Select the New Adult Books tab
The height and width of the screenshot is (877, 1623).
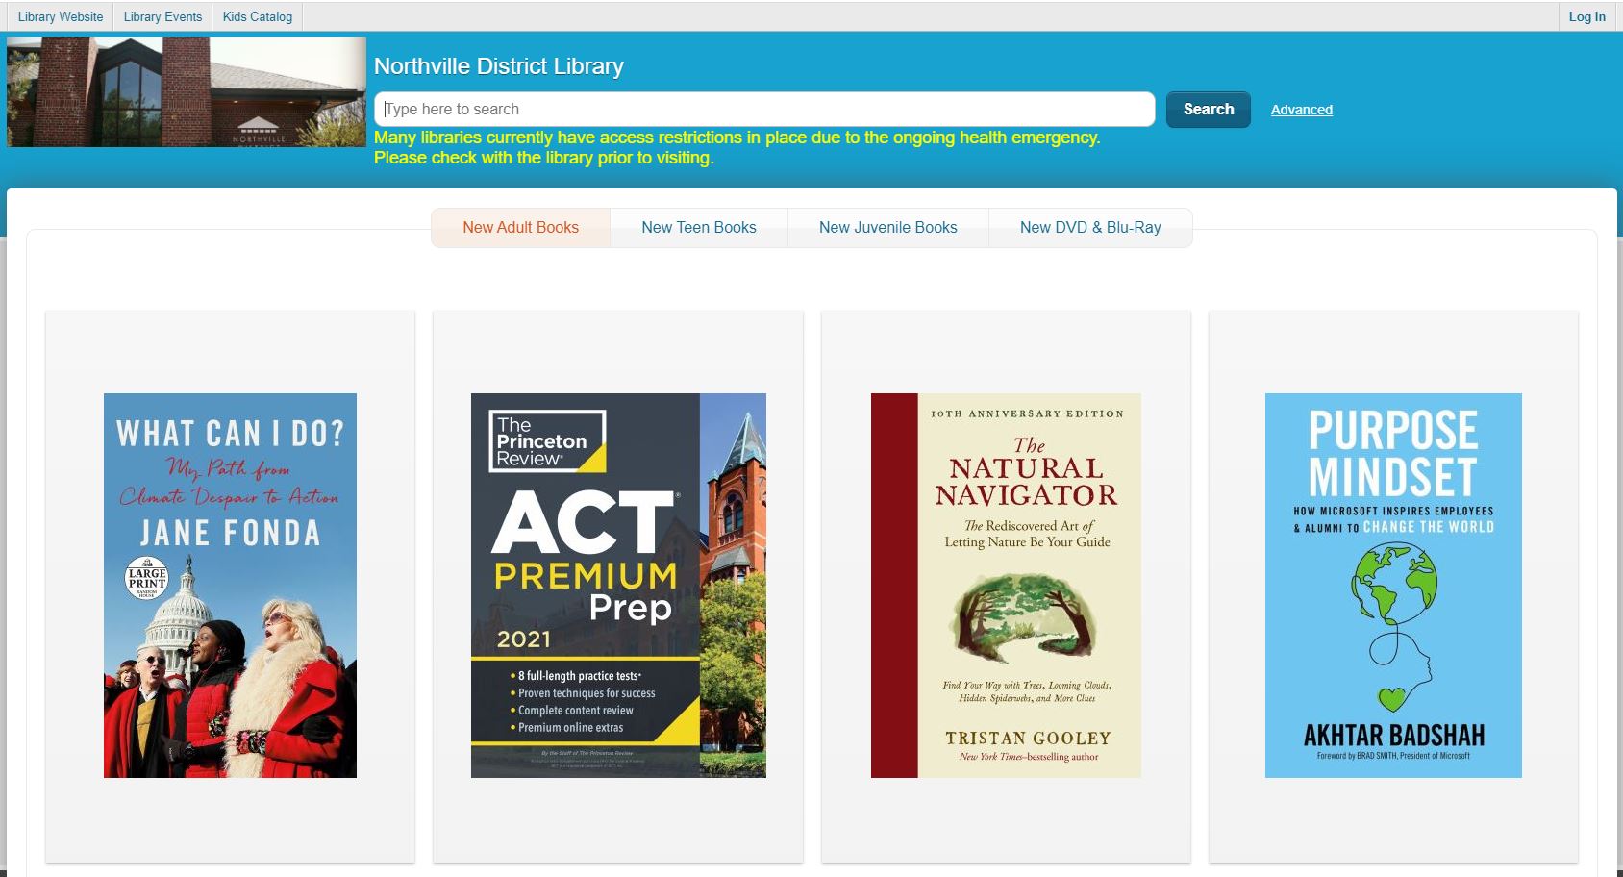click(x=520, y=228)
